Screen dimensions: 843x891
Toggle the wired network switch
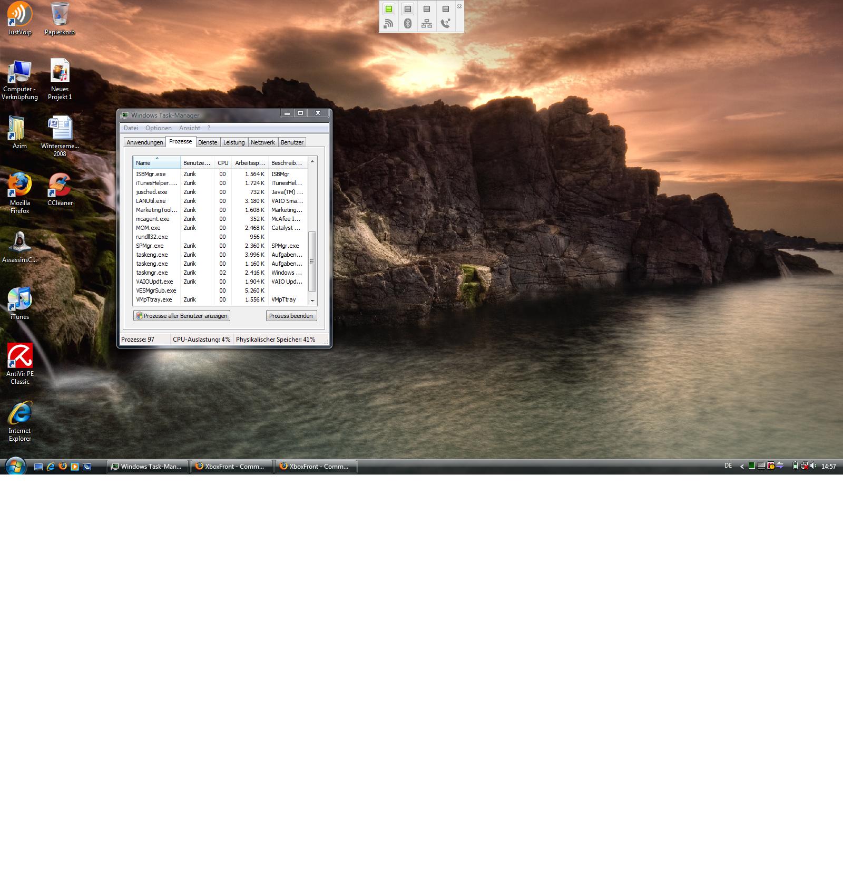click(x=427, y=9)
